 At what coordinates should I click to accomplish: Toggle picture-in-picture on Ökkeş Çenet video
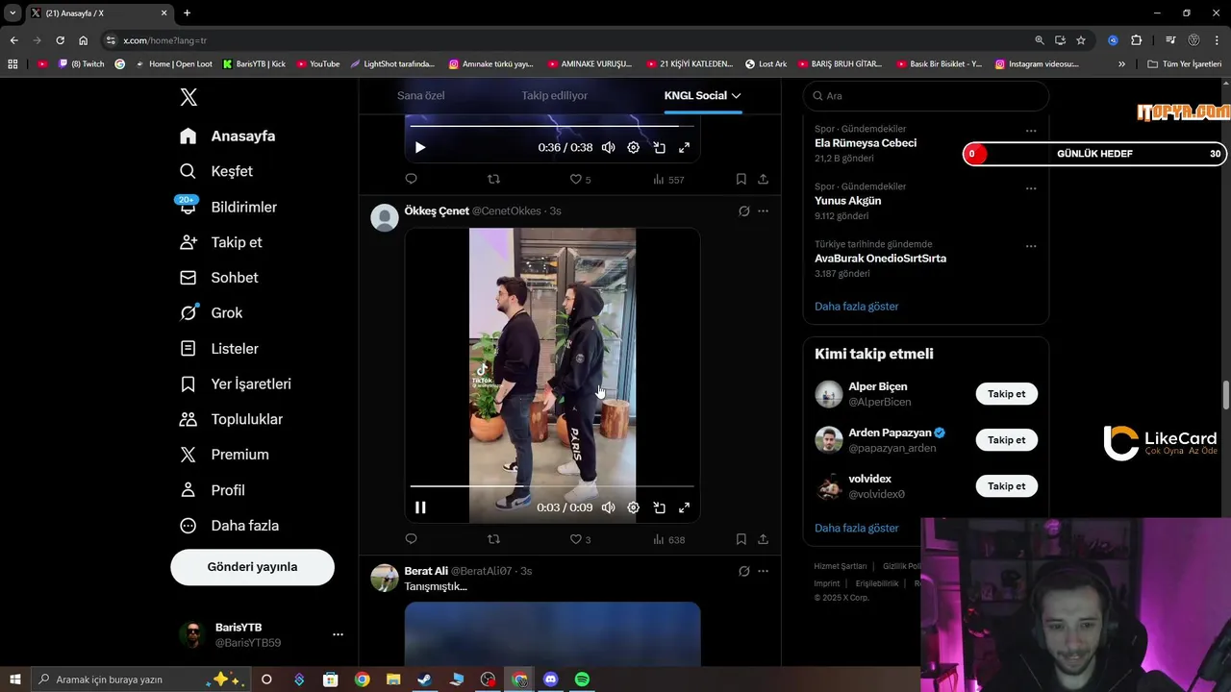[659, 507]
